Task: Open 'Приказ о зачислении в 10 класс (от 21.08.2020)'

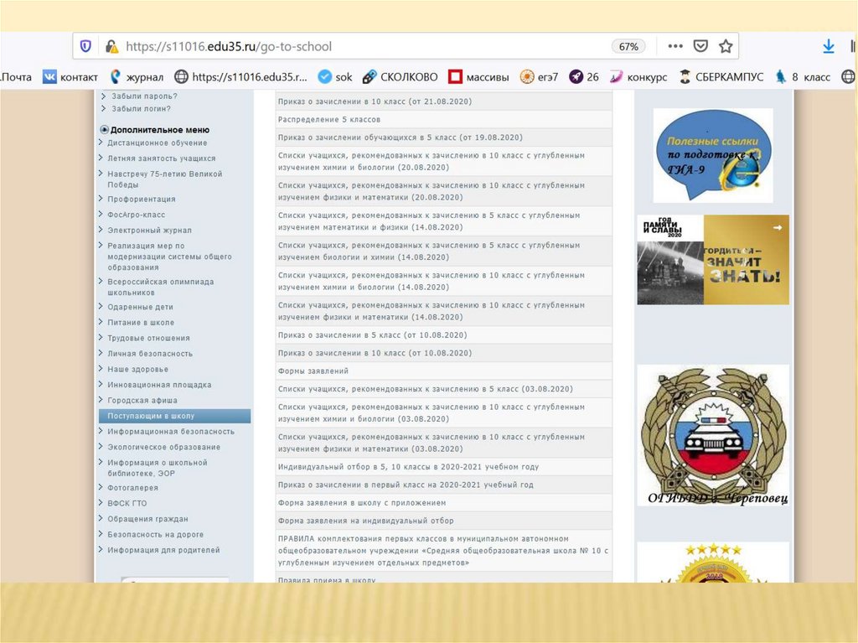Action: point(375,101)
